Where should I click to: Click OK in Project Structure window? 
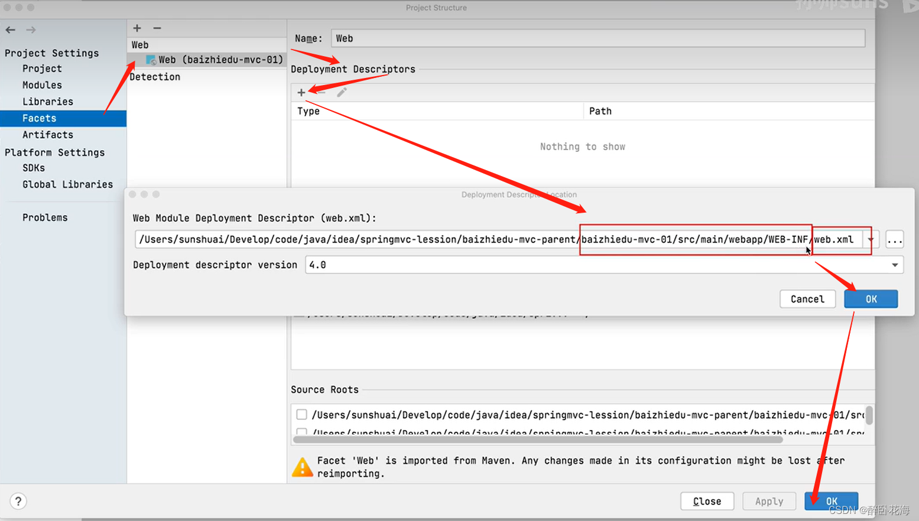pyautogui.click(x=832, y=502)
